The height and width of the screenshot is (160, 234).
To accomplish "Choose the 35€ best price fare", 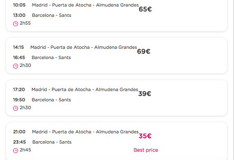I will click(x=145, y=136).
